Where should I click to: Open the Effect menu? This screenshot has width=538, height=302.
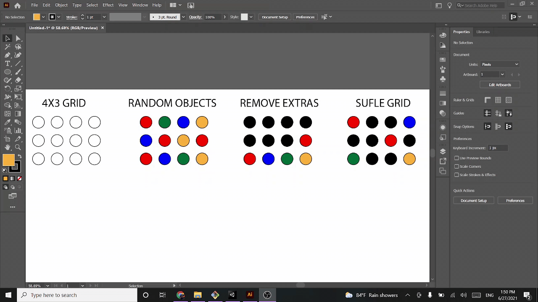[x=108, y=5]
